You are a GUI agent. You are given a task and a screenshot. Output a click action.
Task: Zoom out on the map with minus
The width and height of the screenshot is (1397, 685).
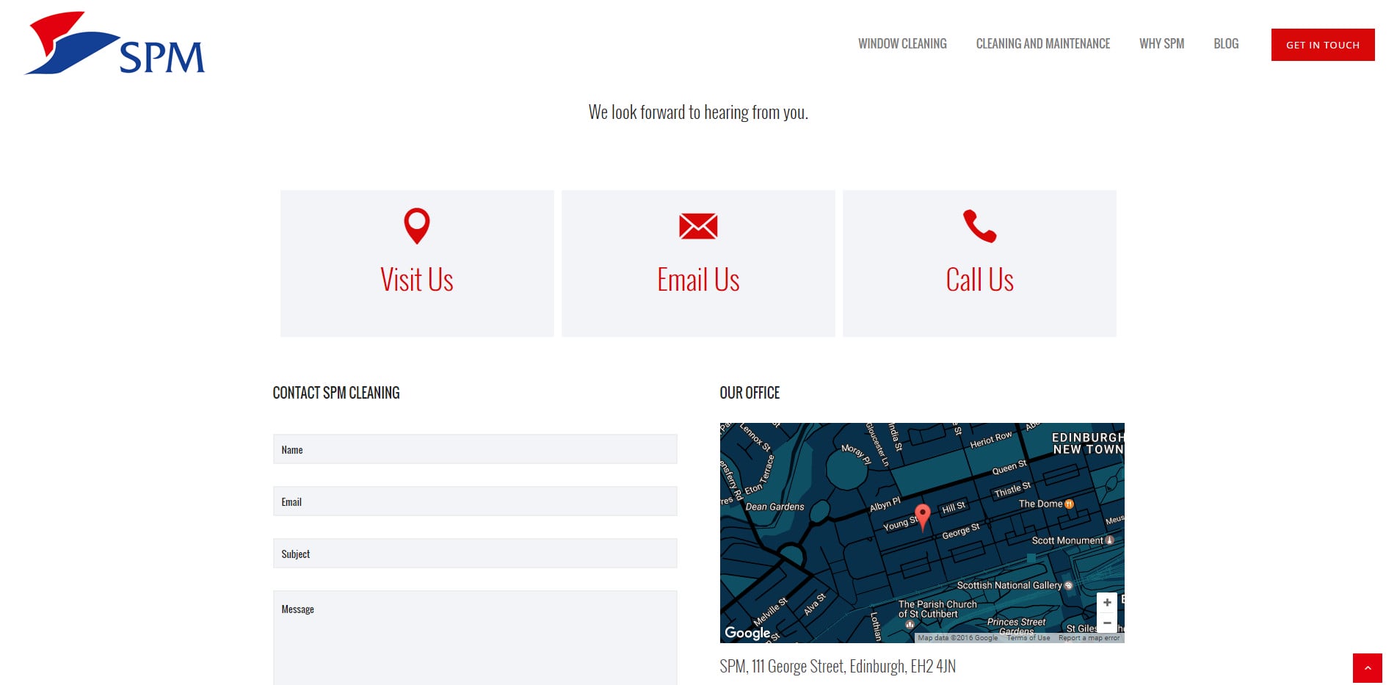[x=1107, y=623]
